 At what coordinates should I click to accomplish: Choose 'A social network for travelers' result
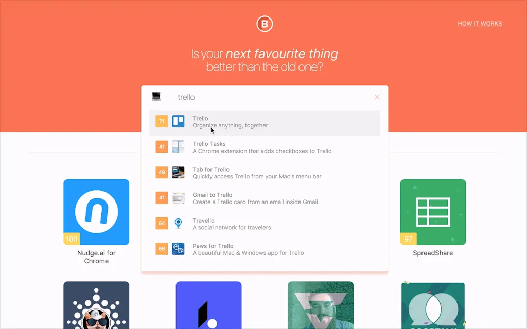click(232, 228)
